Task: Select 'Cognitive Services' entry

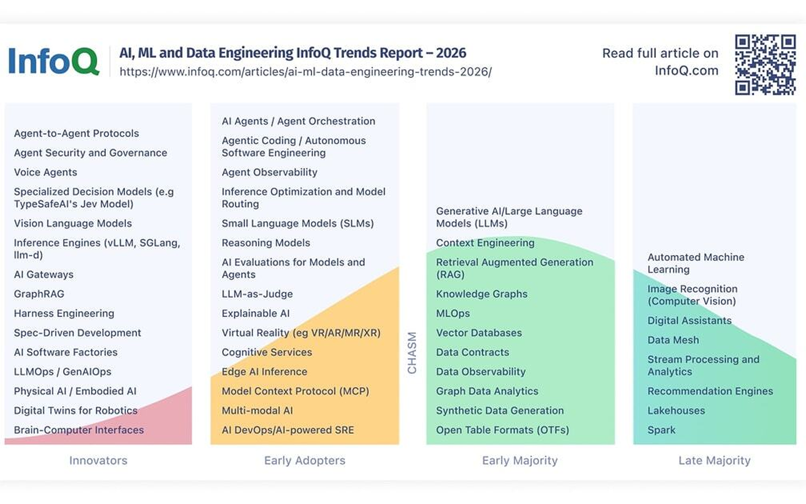Action: 267,352
